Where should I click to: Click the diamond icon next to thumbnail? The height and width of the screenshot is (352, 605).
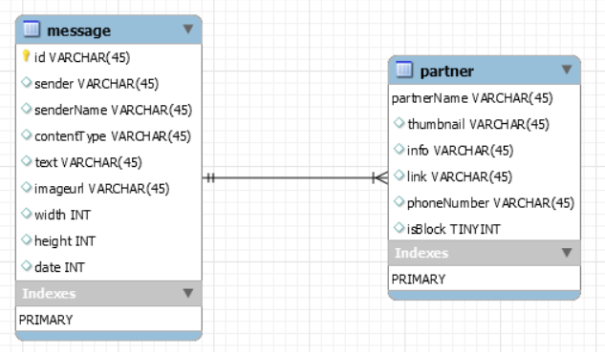tap(399, 123)
